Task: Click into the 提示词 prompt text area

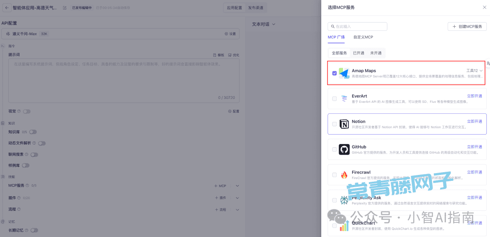Action: click(x=124, y=81)
